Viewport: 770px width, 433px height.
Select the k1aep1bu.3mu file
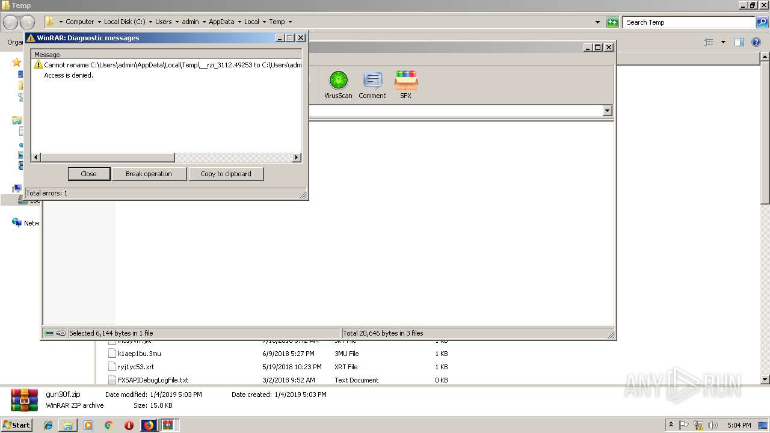tap(139, 354)
